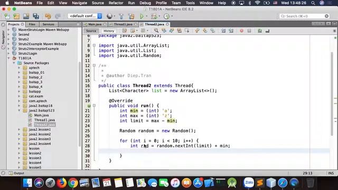Close the Thread2.java editor tab
The height and width of the screenshot is (190, 338).
click(x=167, y=24)
